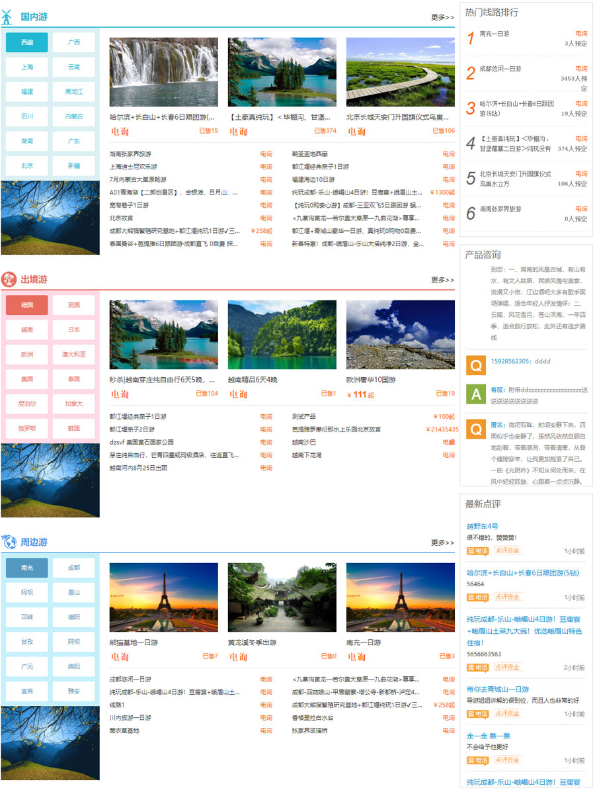This screenshot has height=794, width=595.
Task: Click the globe icon beside 周边游 heading
Action: tap(9, 543)
